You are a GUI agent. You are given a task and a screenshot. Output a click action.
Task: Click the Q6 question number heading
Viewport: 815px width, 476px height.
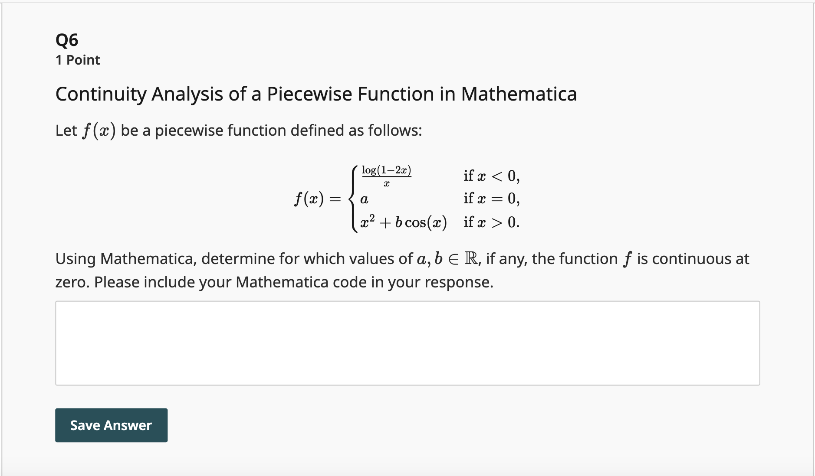click(67, 40)
